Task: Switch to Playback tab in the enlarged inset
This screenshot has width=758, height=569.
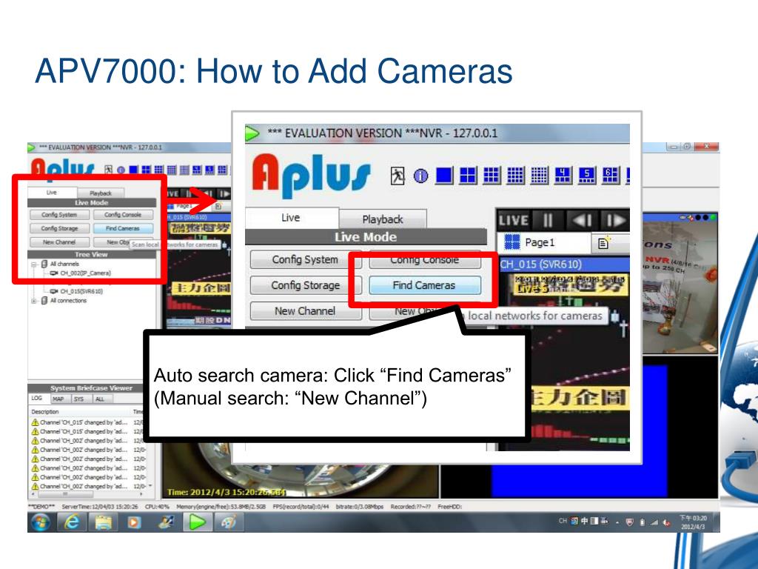Action: pyautogui.click(x=383, y=219)
